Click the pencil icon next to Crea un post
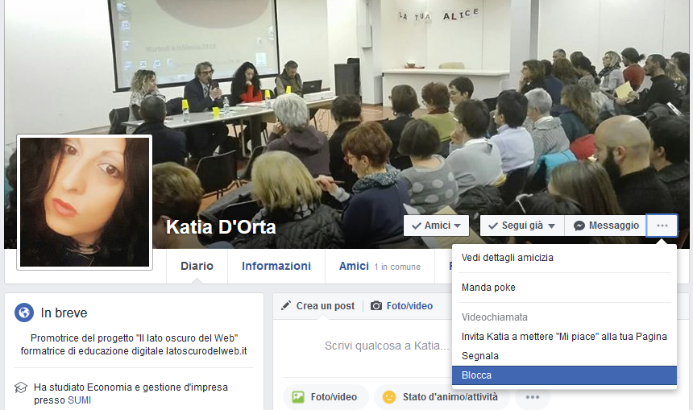 pos(286,305)
